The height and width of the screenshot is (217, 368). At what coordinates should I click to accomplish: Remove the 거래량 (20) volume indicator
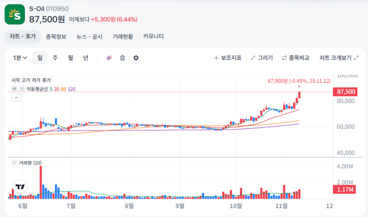(14, 163)
